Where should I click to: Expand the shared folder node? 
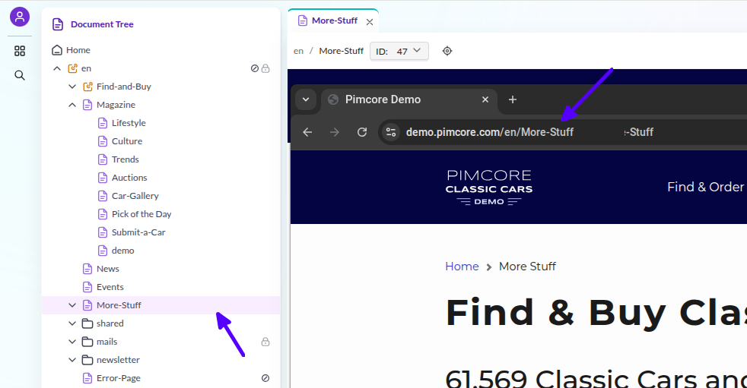click(72, 323)
